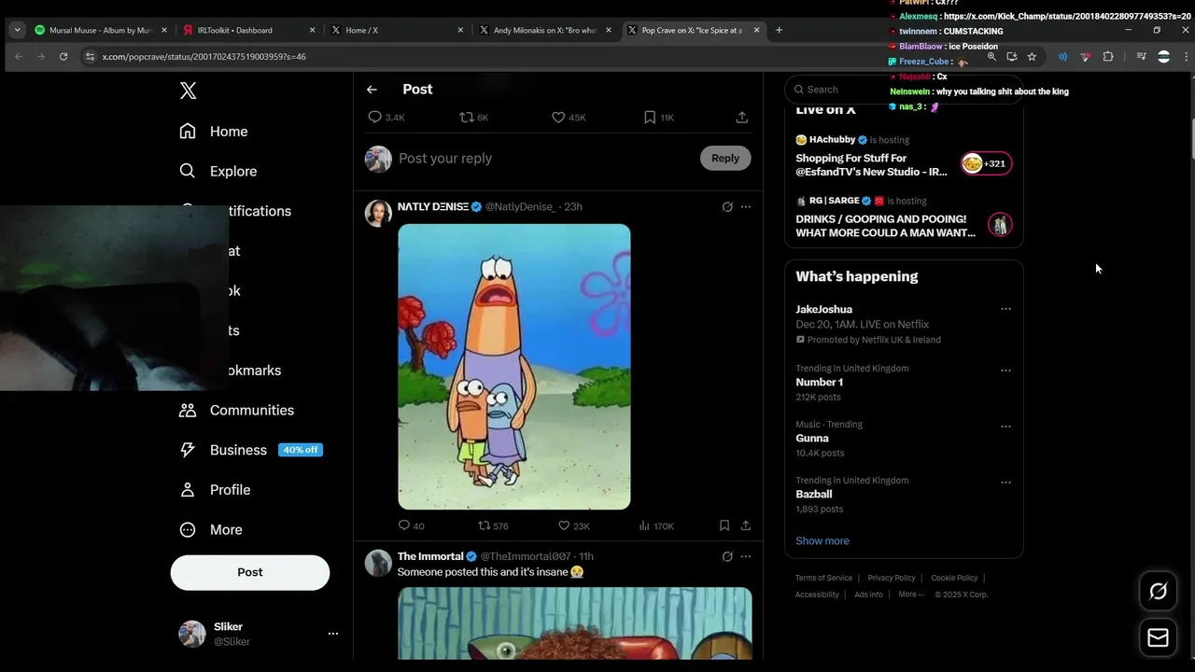The width and height of the screenshot is (1195, 672).
Task: Open Cookie Policy footer link
Action: click(x=954, y=579)
